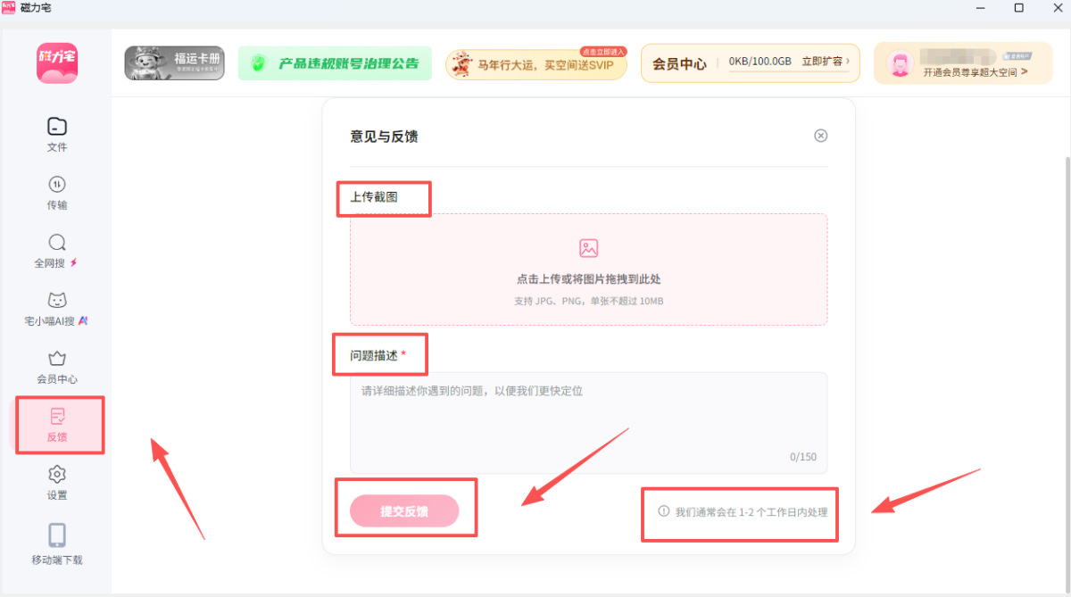Click the 会员中心 label in the storage card
Image resolution: width=1071 pixels, height=597 pixels.
coord(679,64)
